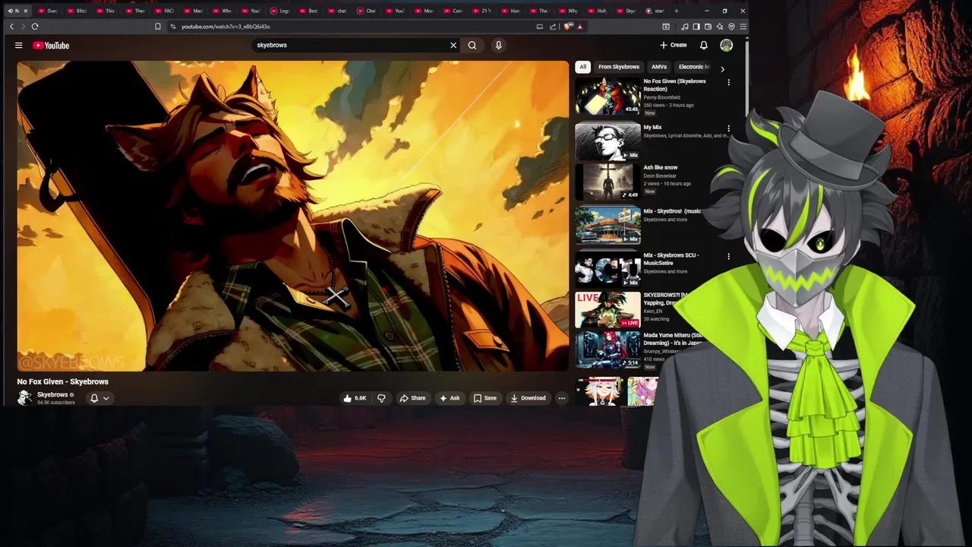Screen dimensions: 972x547
Task: Click the Screen Cast icon in address bar
Action: click(540, 27)
